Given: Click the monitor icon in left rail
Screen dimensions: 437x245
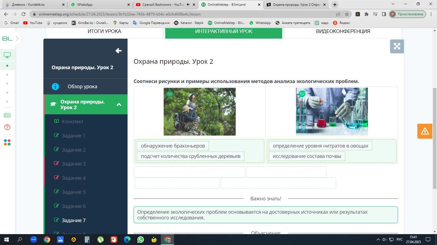Looking at the screenshot, I should point(7,55).
